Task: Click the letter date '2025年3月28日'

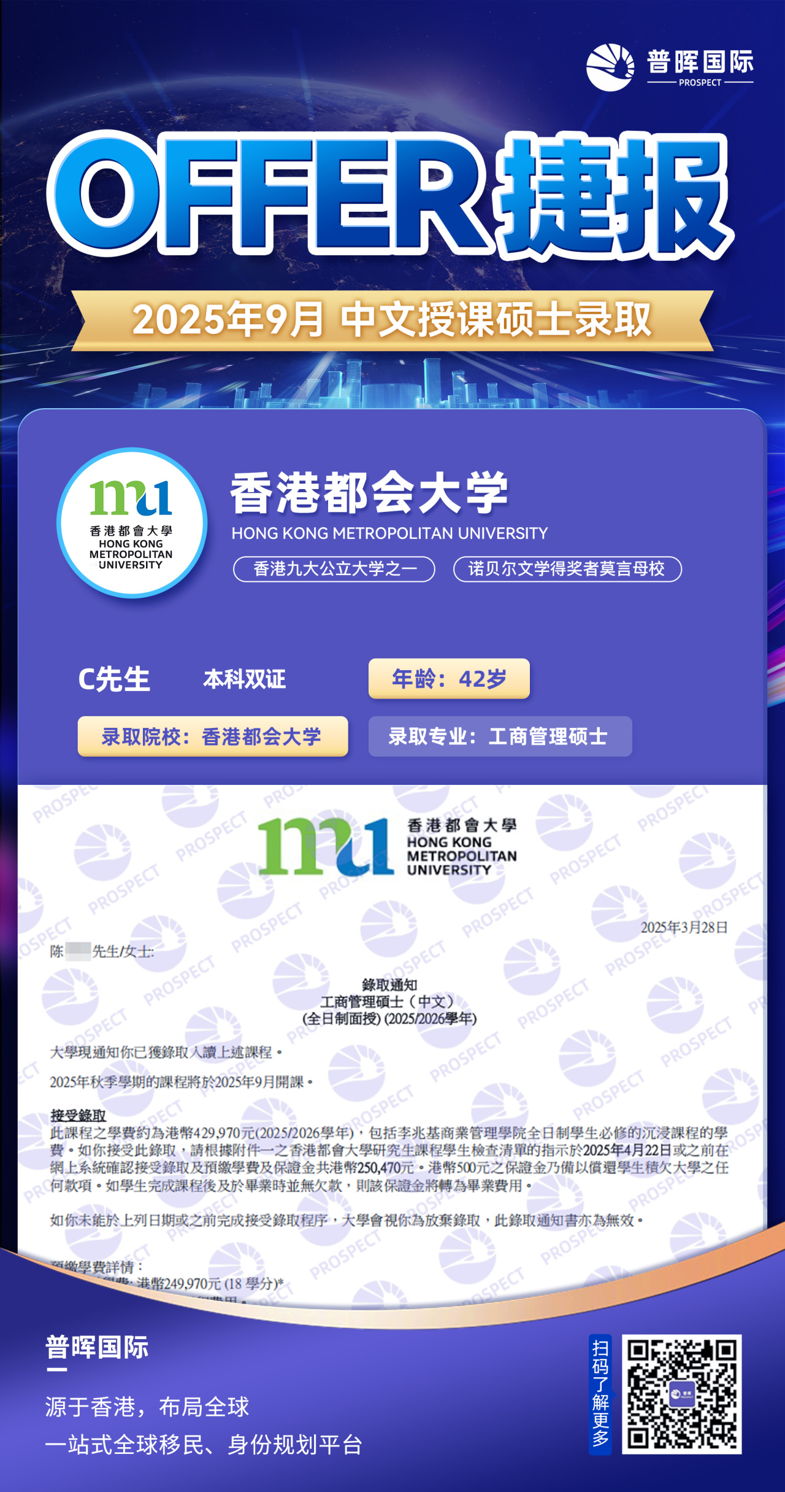Action: [684, 927]
